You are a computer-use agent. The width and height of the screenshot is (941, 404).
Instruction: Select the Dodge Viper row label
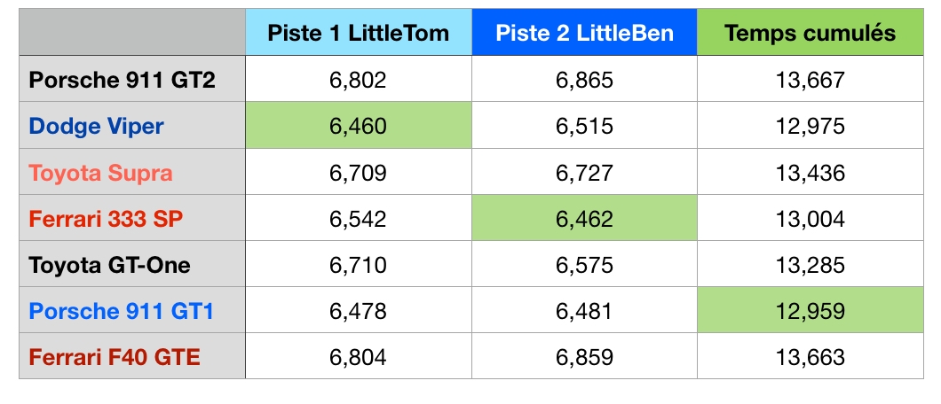point(97,126)
